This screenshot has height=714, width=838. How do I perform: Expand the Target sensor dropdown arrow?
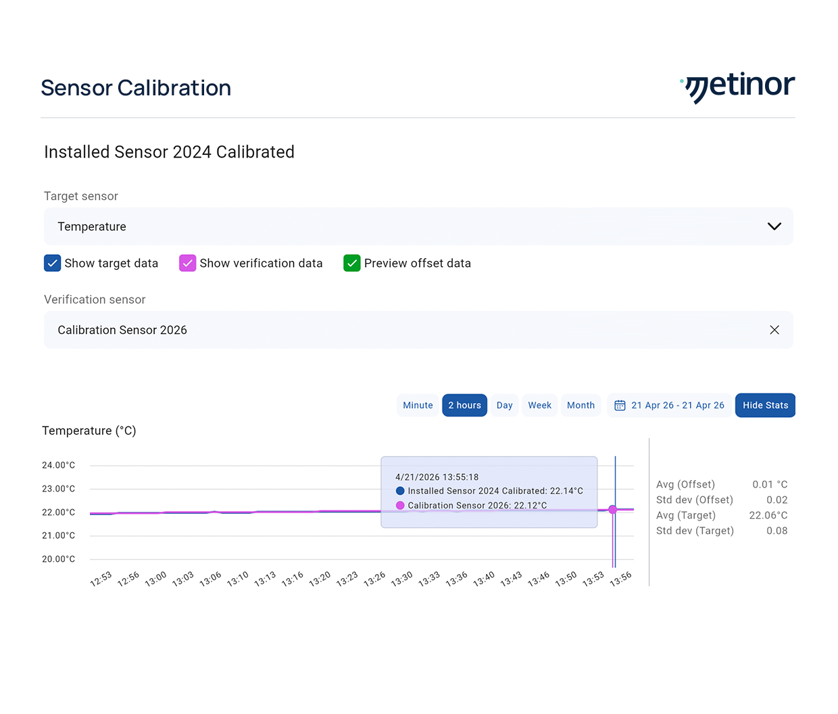tap(774, 227)
